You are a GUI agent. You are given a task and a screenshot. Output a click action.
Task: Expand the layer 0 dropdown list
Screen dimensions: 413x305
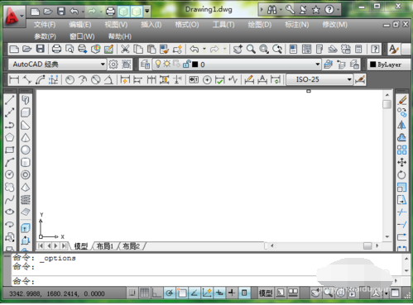point(318,64)
